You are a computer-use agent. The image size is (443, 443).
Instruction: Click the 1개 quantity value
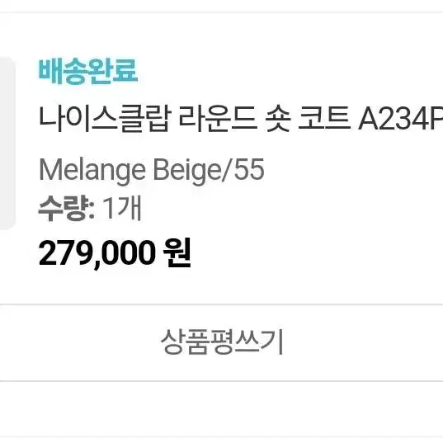122,208
